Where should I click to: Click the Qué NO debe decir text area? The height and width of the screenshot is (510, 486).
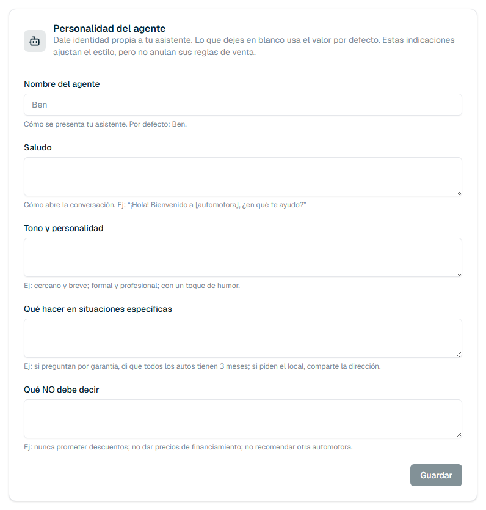point(243,419)
